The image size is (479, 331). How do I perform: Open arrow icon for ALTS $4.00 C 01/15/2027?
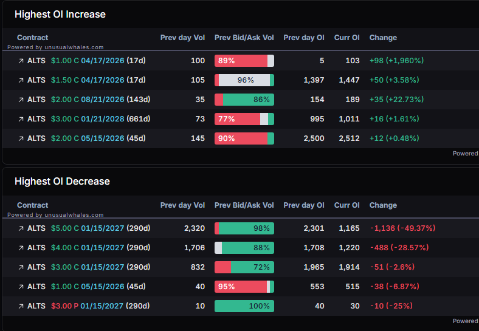click(21, 248)
